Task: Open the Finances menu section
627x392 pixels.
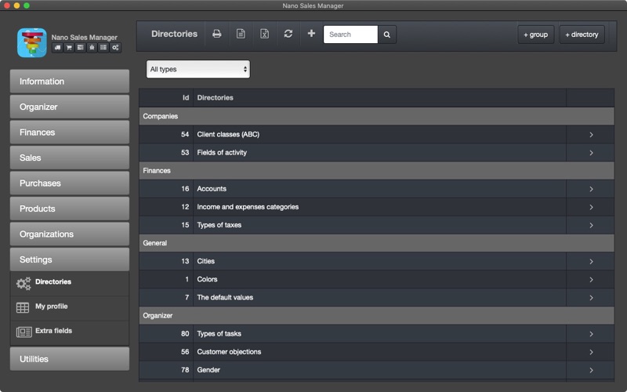Action: pyautogui.click(x=70, y=132)
